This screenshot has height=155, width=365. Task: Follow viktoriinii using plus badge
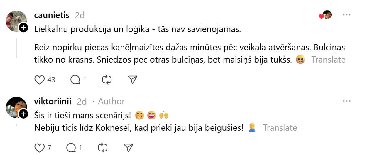pyautogui.click(x=23, y=114)
